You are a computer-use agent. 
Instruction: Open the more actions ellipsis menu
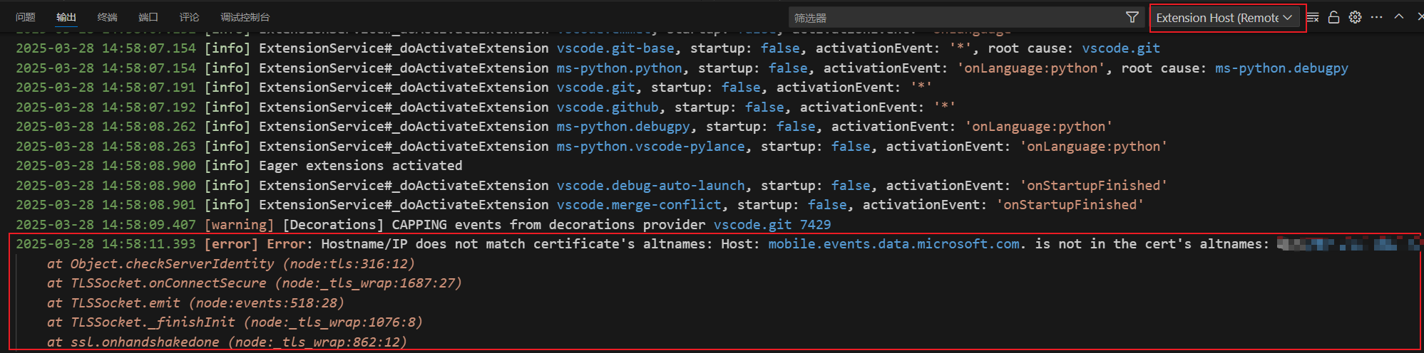click(x=1377, y=17)
